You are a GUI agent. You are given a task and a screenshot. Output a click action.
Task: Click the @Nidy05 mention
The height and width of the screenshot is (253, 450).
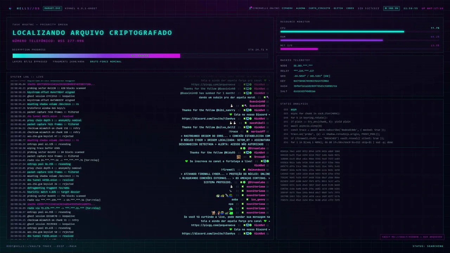[230, 153]
